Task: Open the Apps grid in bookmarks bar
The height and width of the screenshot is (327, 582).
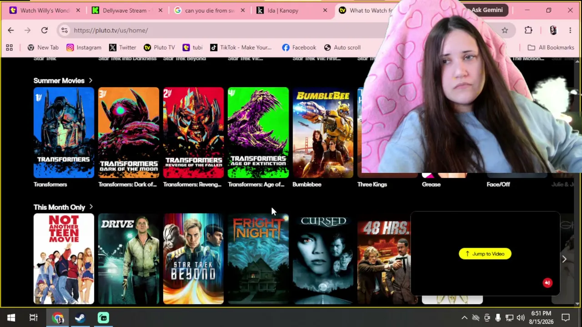Action: point(9,47)
